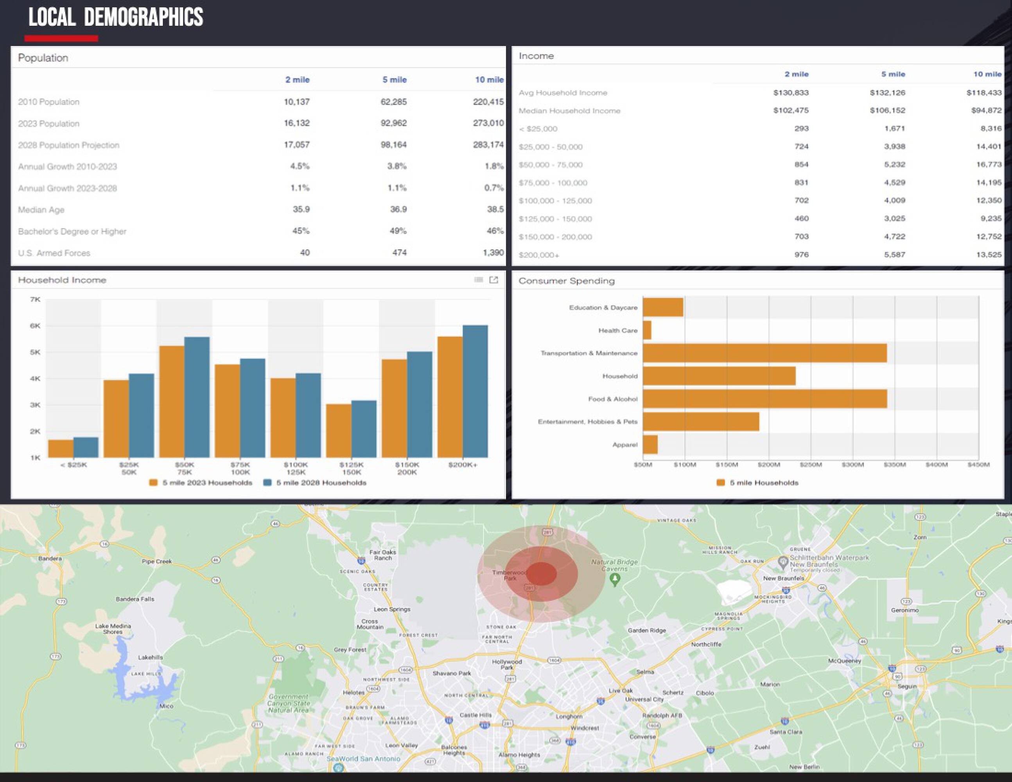This screenshot has width=1012, height=782.
Task: Open the Household Income chart pop-out icon
Action: point(493,280)
